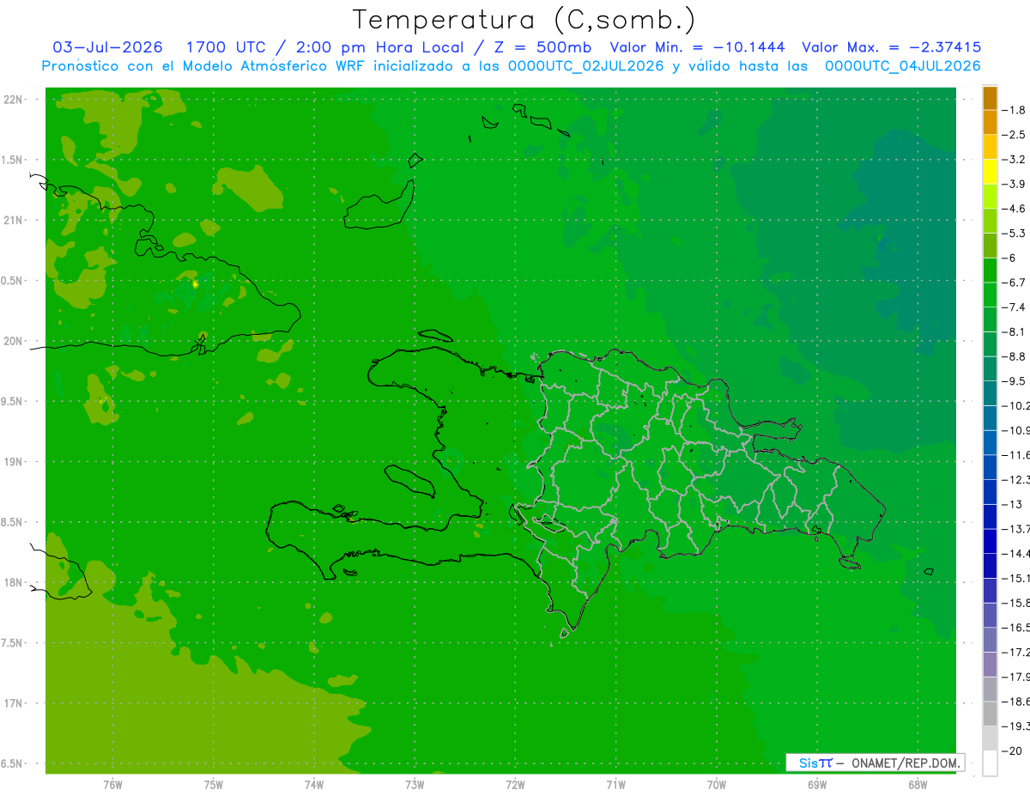
Task: Click the '-6' color scale label
Action: coord(1009,258)
